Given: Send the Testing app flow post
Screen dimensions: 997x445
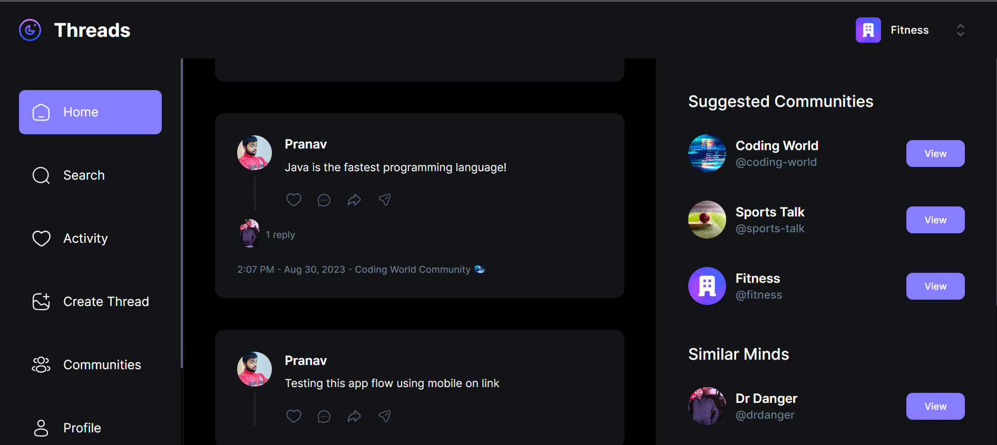Looking at the screenshot, I should (x=385, y=416).
